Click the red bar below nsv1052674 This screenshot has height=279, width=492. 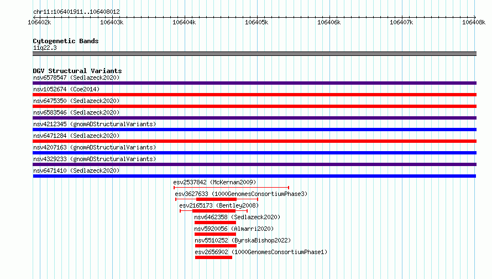tap(254, 95)
